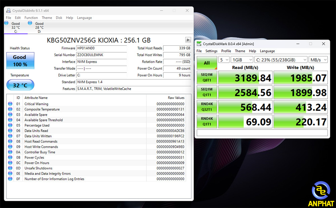
Task: Run the RND4K Q32T1 test
Action: point(207,107)
